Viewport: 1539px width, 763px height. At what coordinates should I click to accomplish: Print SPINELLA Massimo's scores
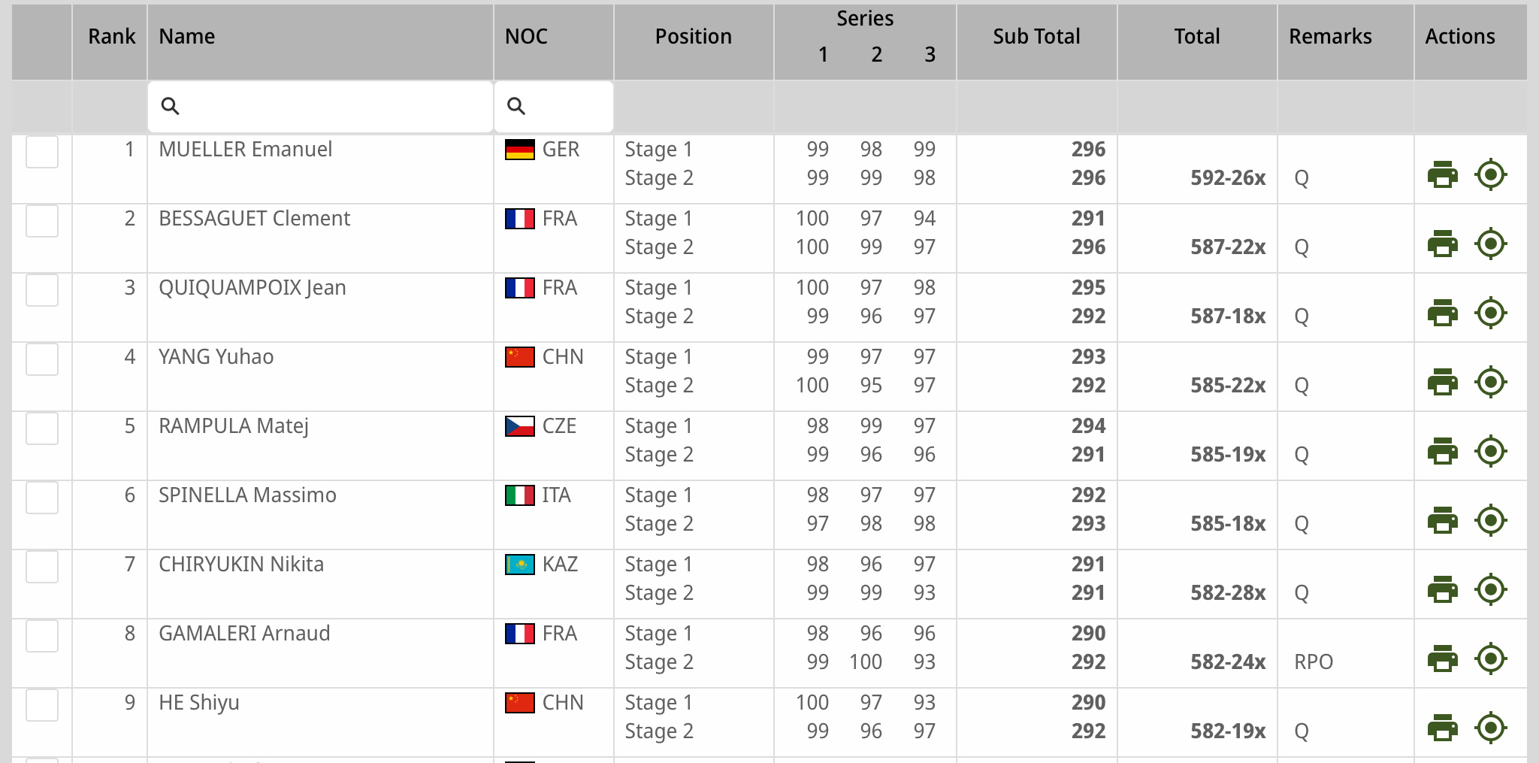click(1442, 520)
